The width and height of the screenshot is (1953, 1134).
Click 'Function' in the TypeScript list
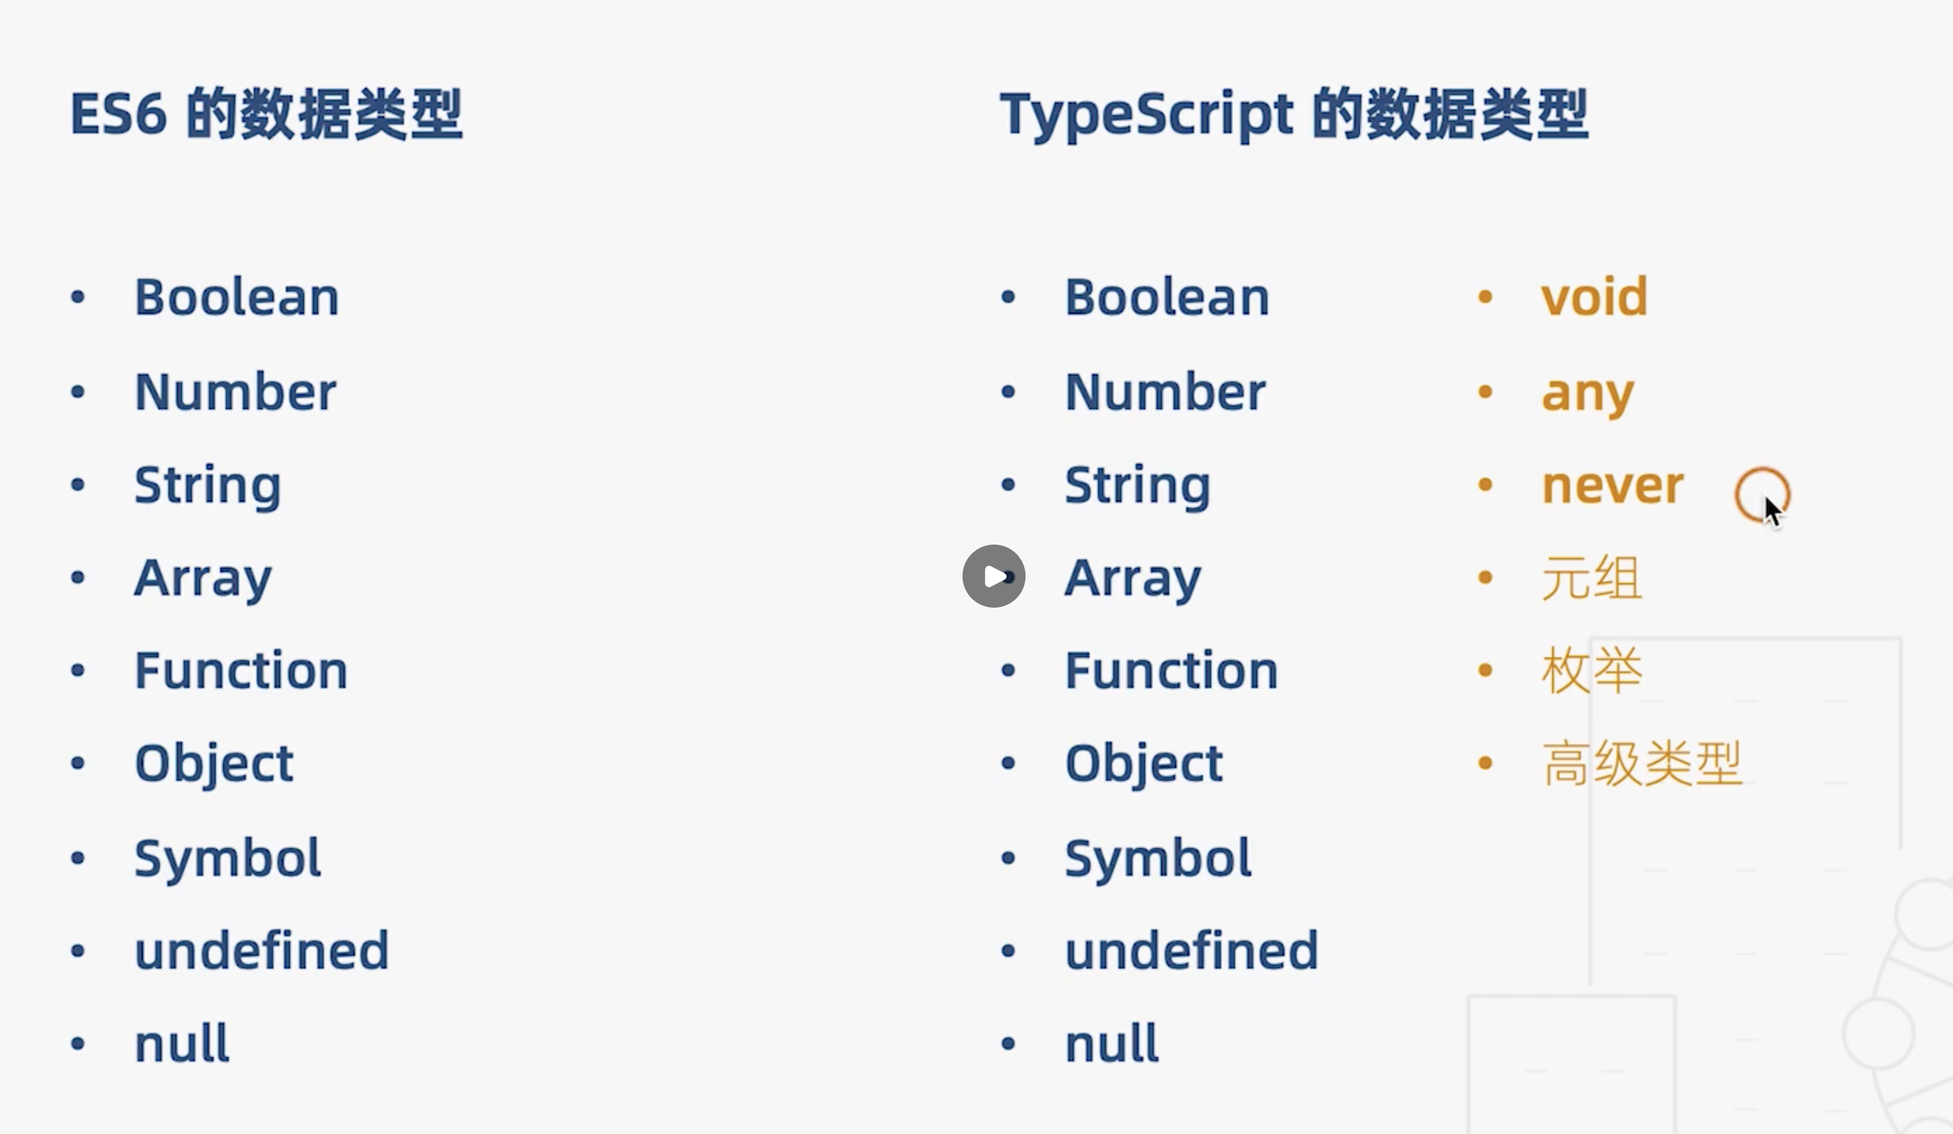1172,670
